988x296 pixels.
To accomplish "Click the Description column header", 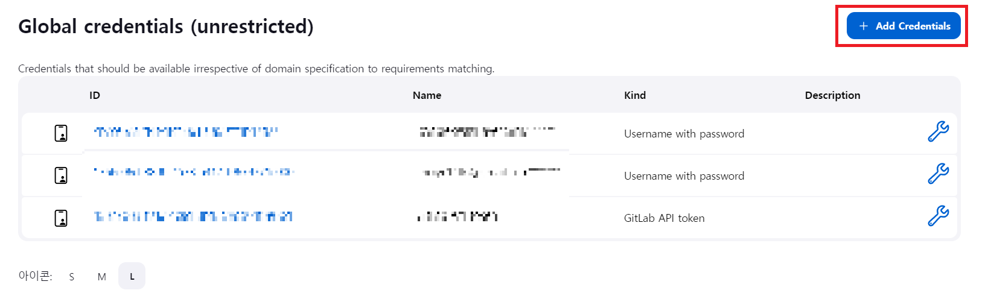I will pos(832,95).
